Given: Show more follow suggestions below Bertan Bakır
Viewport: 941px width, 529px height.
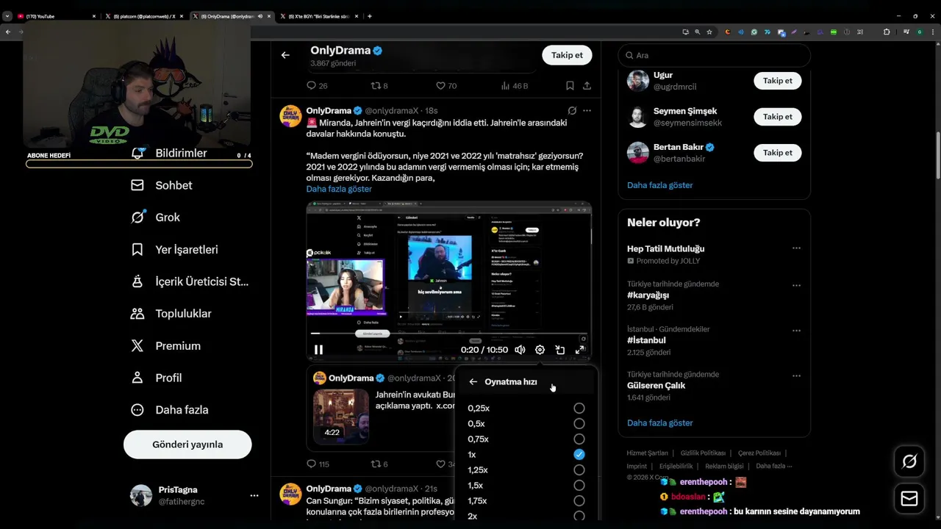Looking at the screenshot, I should point(660,185).
